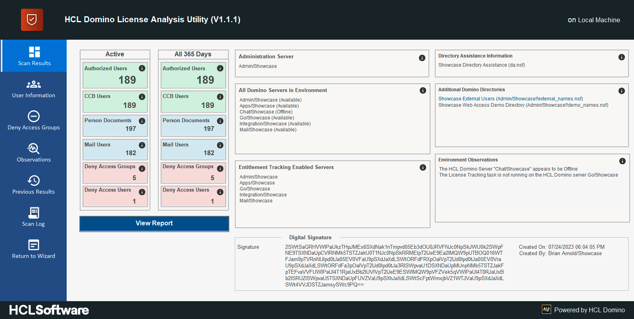Screen dimensions: 634x319
Task: Click info icon in Administration Server panel
Action: tap(422, 58)
